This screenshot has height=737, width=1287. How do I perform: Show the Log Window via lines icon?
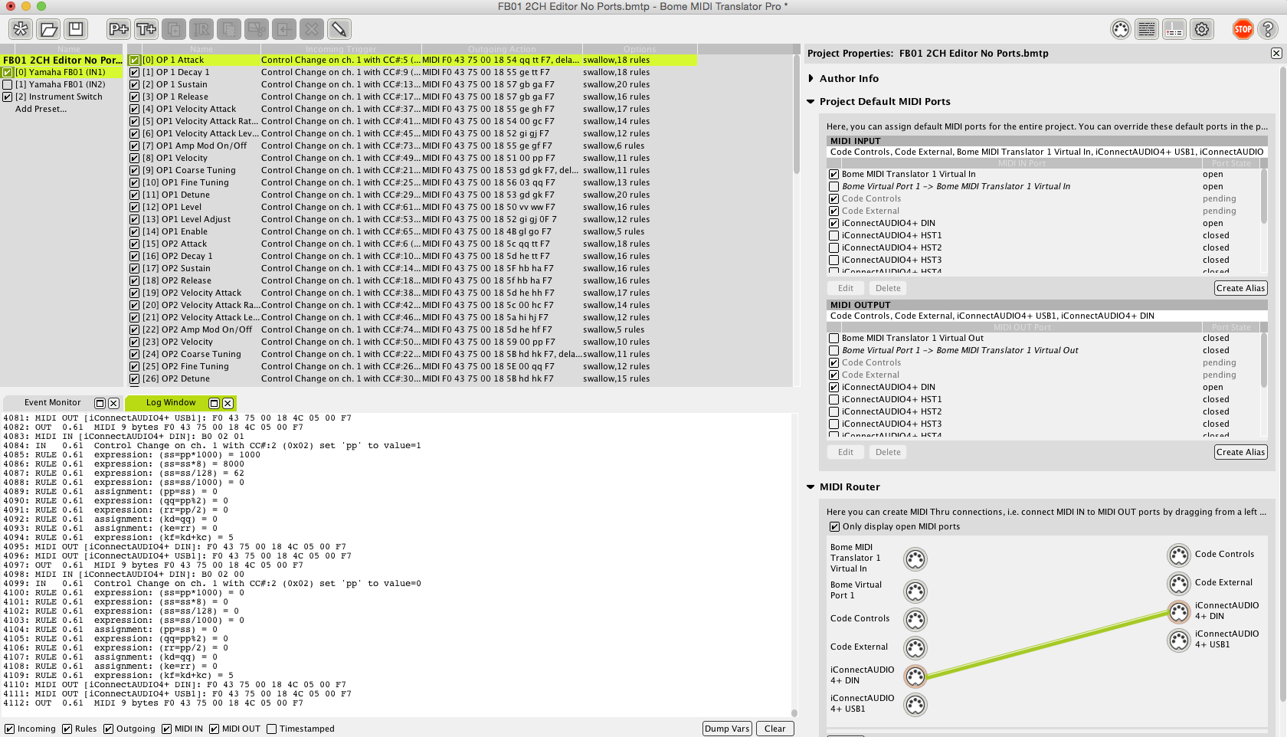tap(1147, 29)
